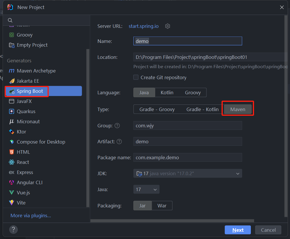Click the search magnifier icon
The width and height of the screenshot is (290, 239).
pyautogui.click(x=10, y=20)
